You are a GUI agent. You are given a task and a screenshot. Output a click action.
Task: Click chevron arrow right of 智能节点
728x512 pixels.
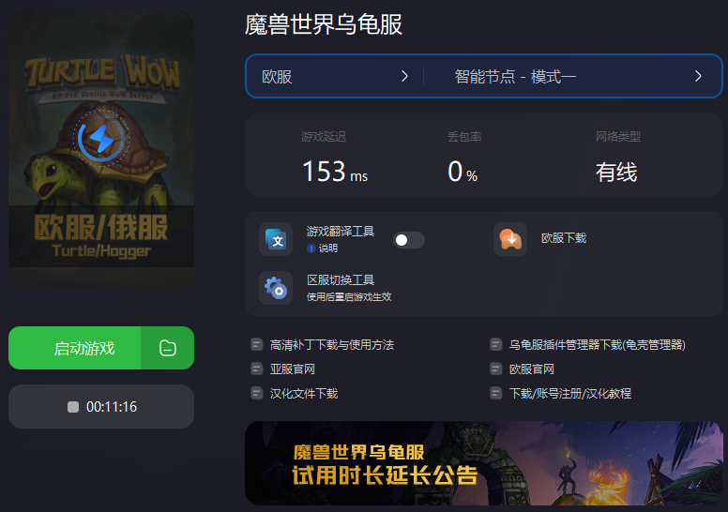click(x=698, y=76)
